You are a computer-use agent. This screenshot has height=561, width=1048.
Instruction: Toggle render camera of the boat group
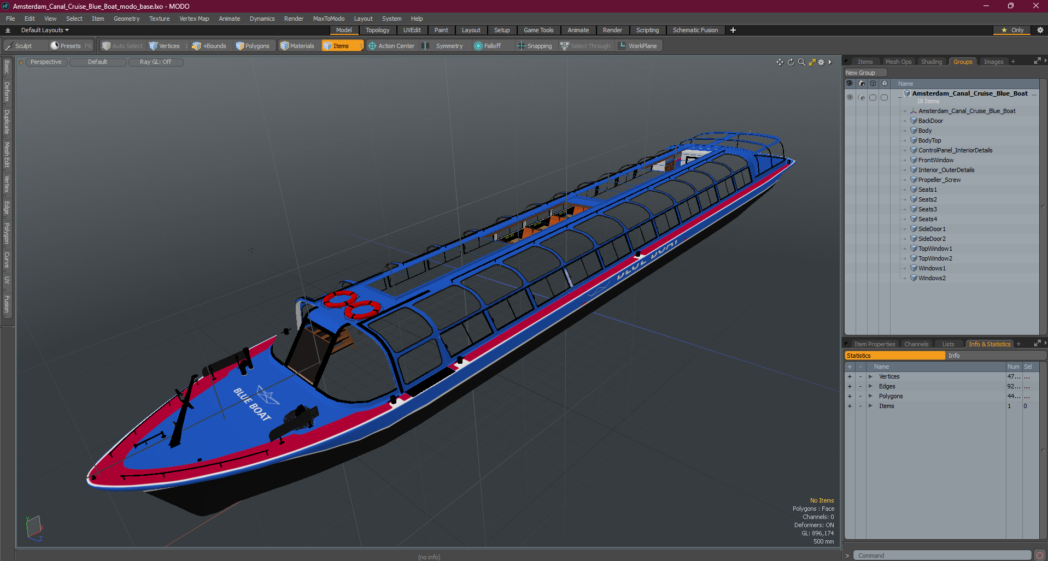pos(862,97)
